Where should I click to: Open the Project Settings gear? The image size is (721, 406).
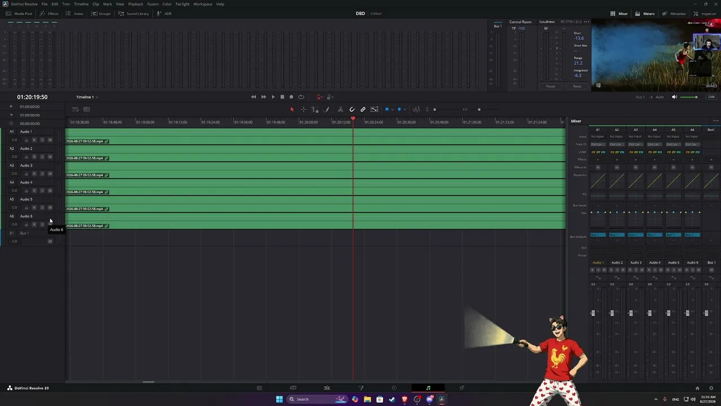point(711,388)
